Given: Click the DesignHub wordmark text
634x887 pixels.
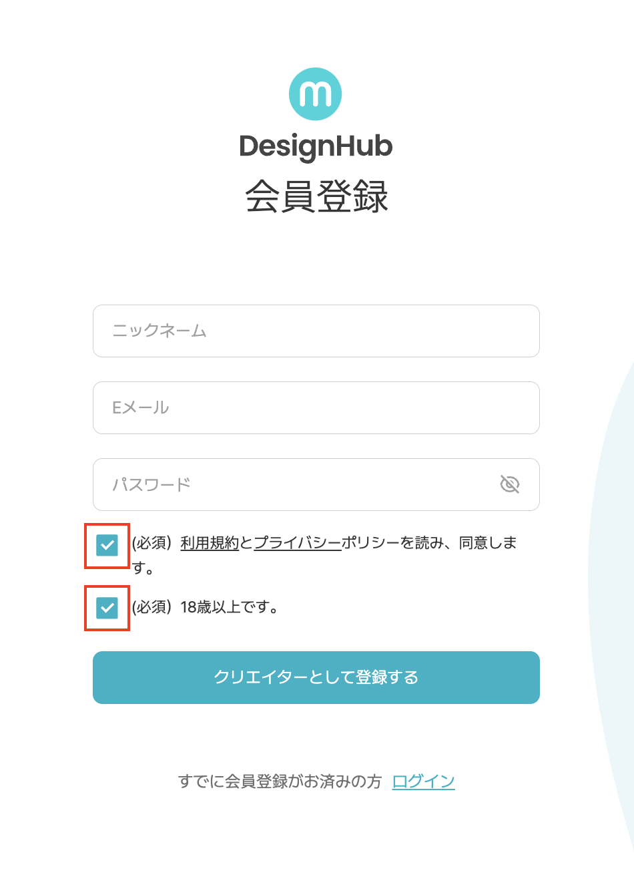Looking at the screenshot, I should coord(316,147).
